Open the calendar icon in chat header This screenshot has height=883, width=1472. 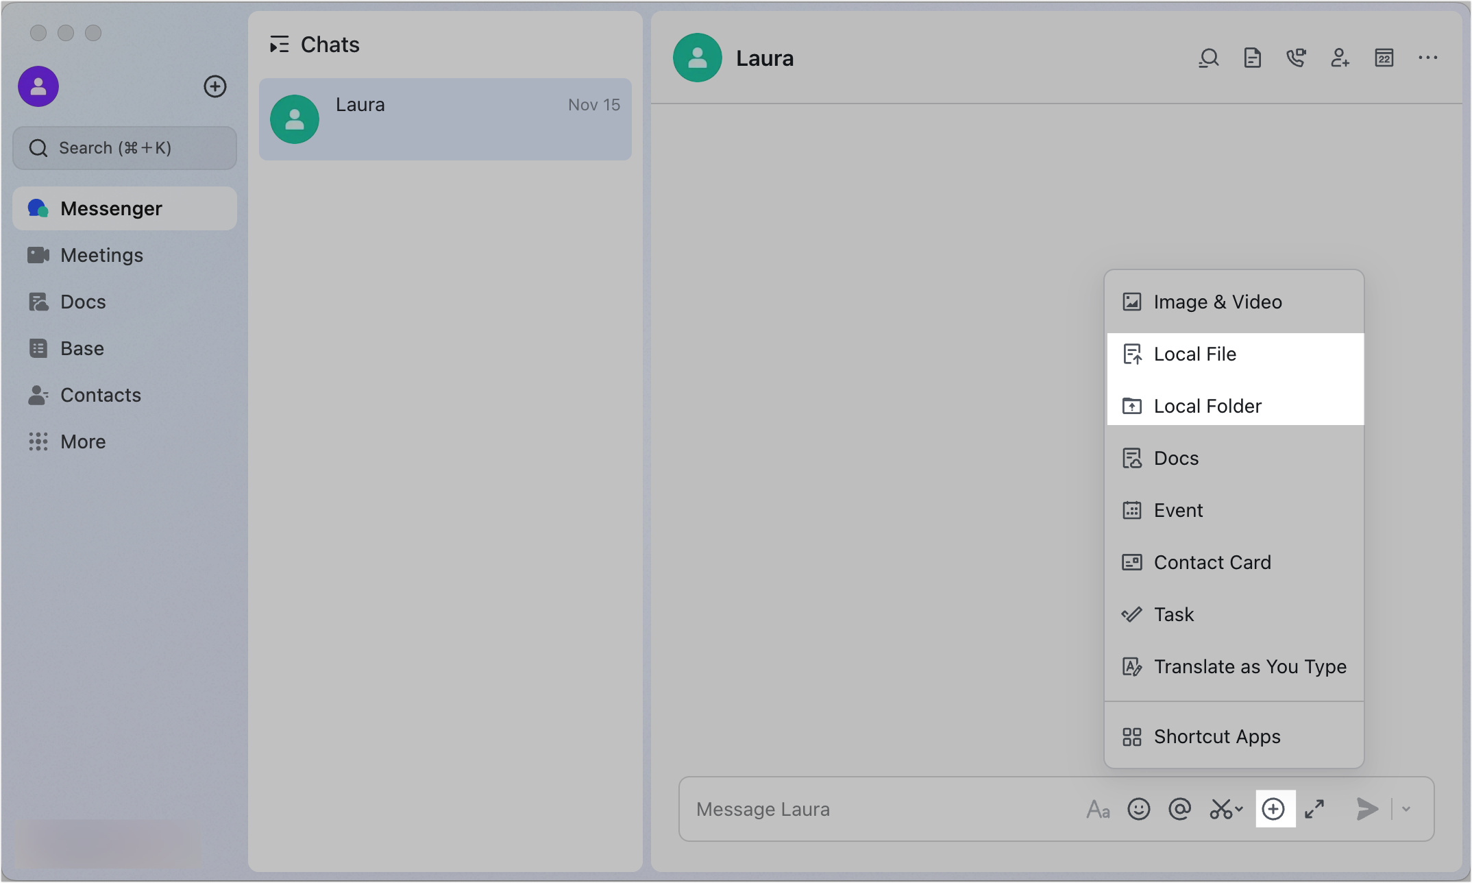[1384, 58]
